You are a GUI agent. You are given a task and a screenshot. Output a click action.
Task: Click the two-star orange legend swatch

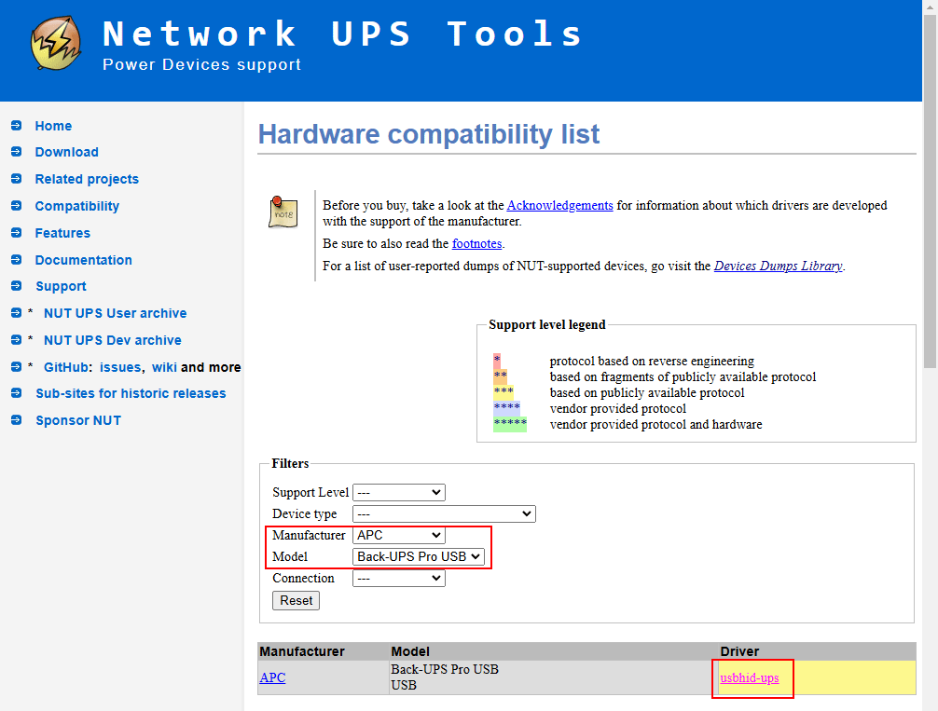pyautogui.click(x=500, y=376)
